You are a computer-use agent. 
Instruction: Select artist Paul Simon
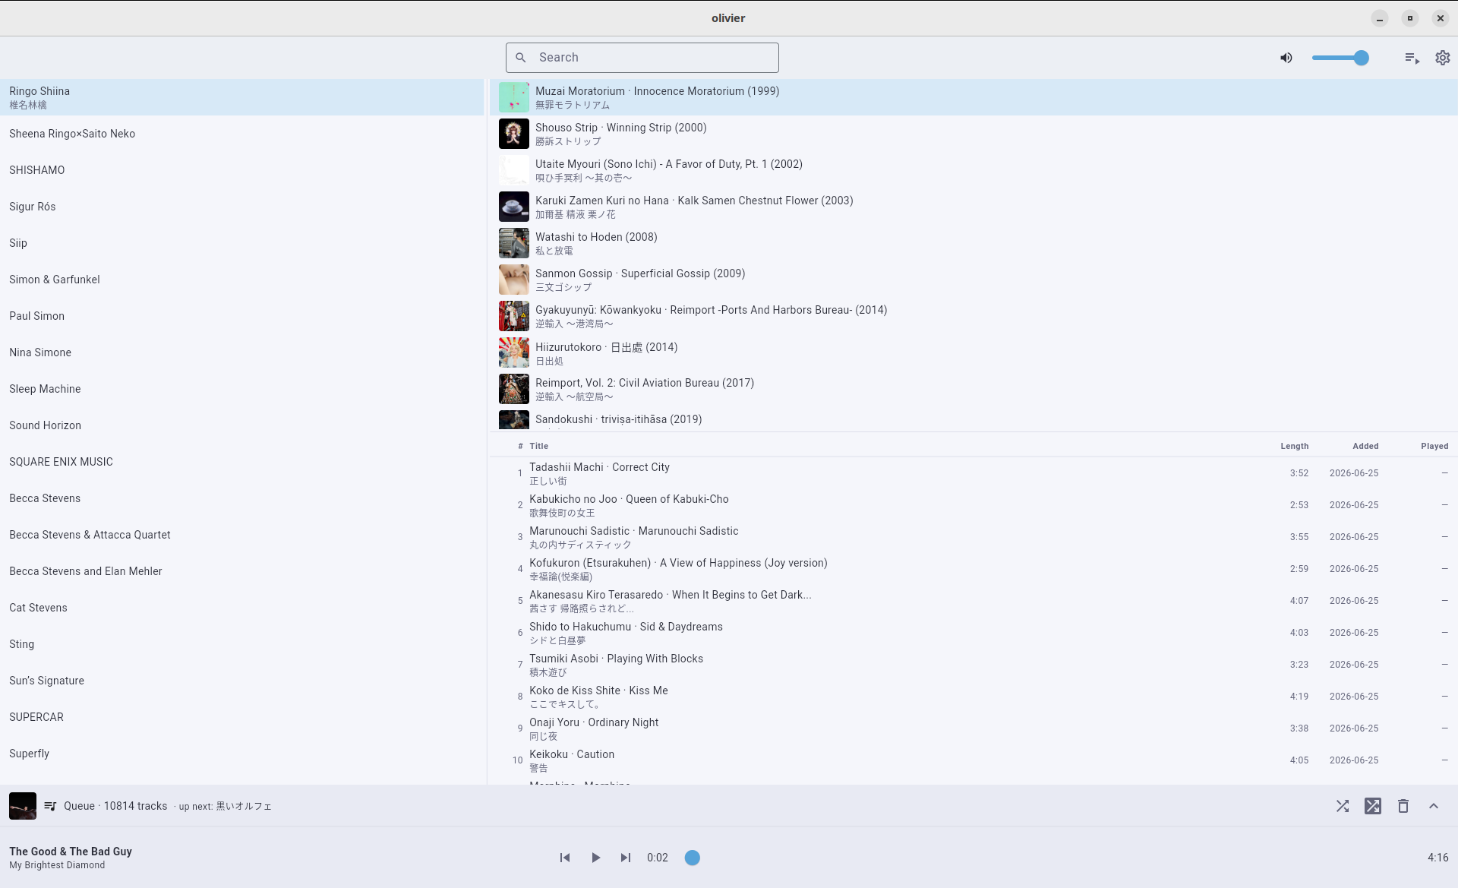(241, 316)
